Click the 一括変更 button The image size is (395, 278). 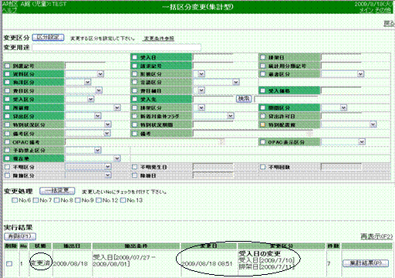coord(57,191)
